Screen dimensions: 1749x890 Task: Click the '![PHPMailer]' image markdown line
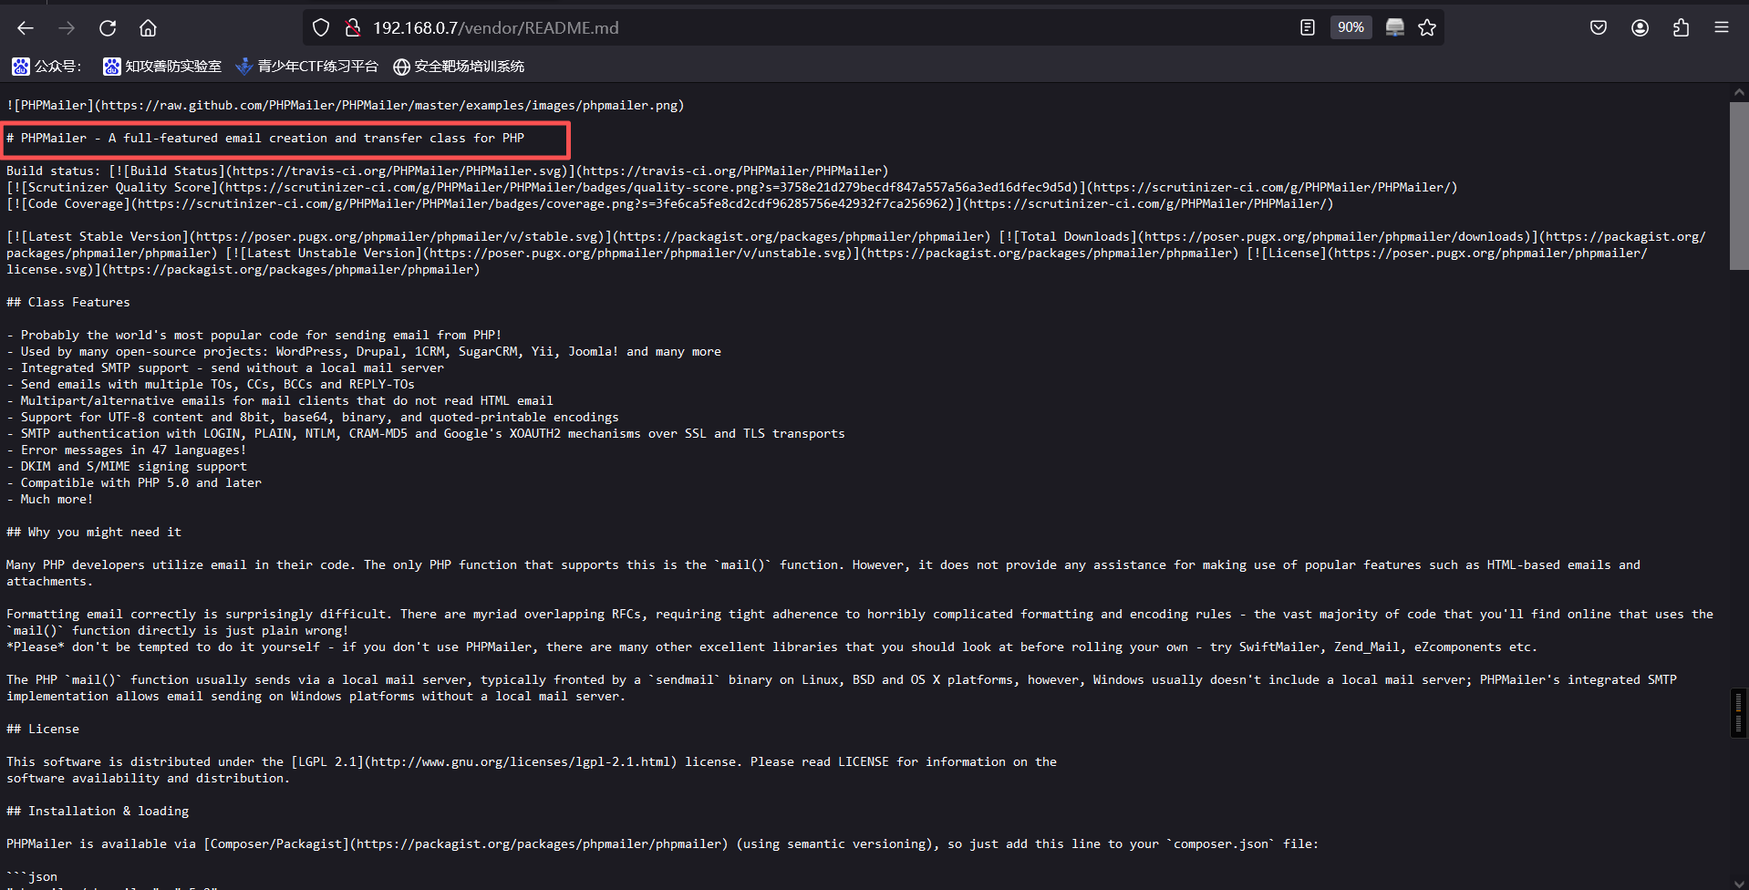[x=346, y=106]
